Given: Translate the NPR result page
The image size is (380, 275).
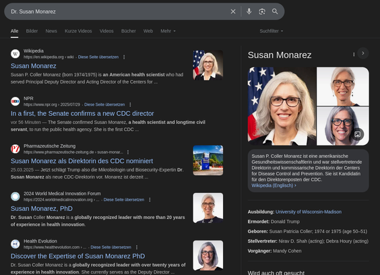Looking at the screenshot, I should [104, 104].
